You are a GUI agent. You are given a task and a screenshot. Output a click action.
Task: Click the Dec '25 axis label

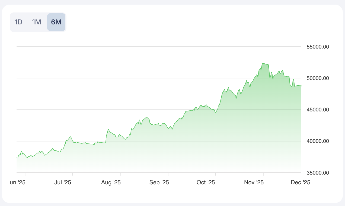click(301, 182)
